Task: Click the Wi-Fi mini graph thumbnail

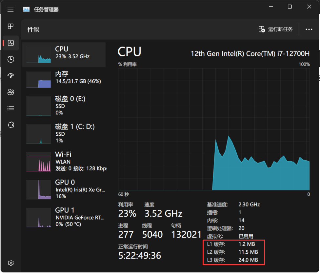Action: 39,162
